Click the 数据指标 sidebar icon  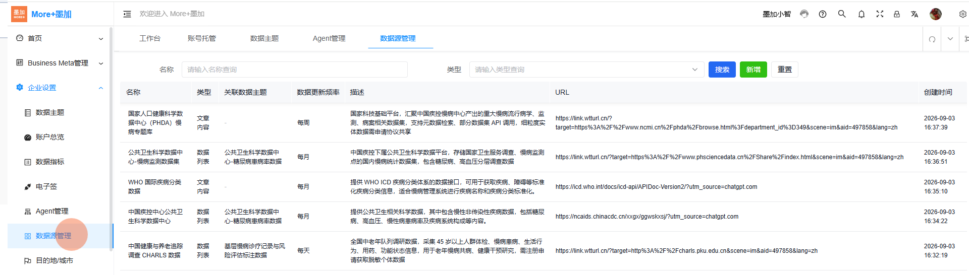pos(28,162)
